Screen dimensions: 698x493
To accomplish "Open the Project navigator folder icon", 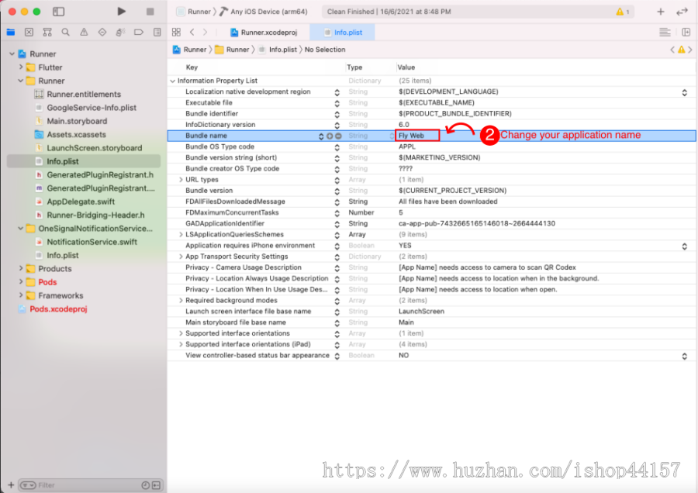I will [11, 32].
